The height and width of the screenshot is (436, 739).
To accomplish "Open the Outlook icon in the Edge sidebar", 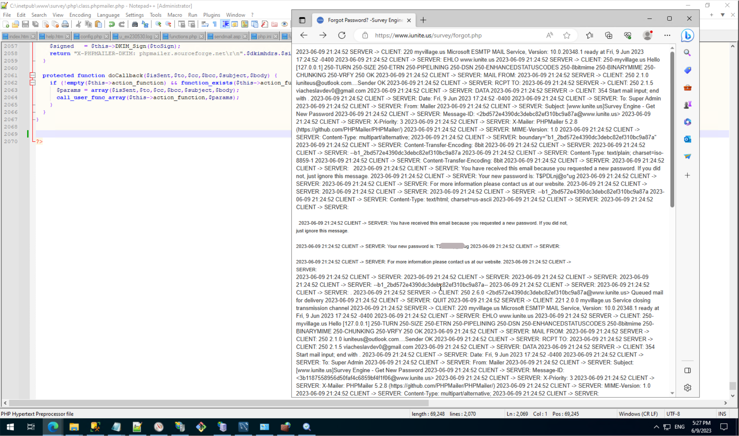I will [x=687, y=139].
